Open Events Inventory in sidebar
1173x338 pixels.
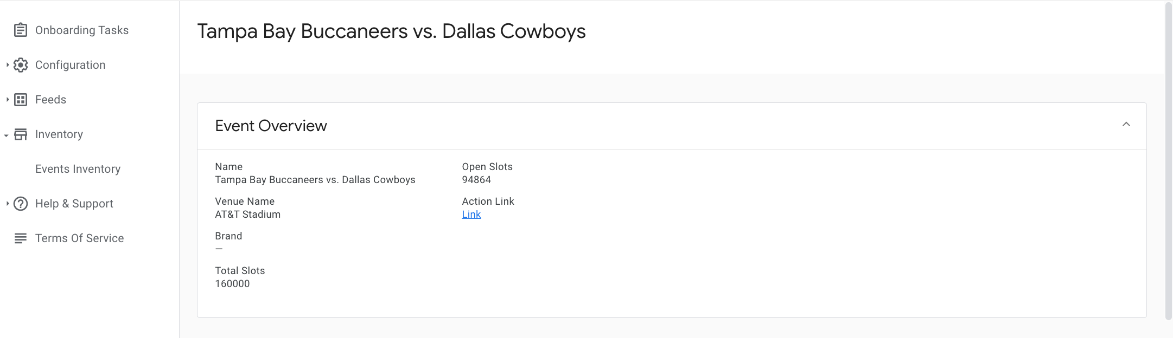point(78,169)
